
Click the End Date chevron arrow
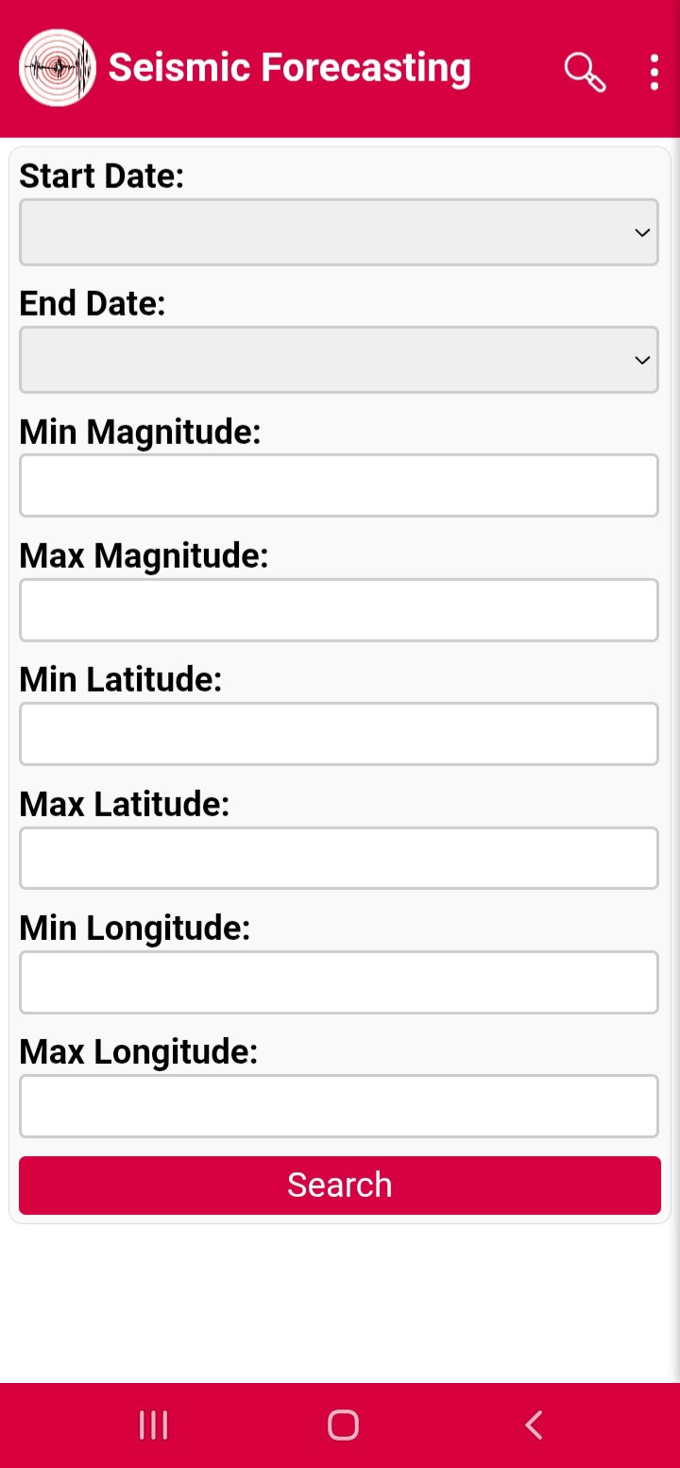(642, 360)
